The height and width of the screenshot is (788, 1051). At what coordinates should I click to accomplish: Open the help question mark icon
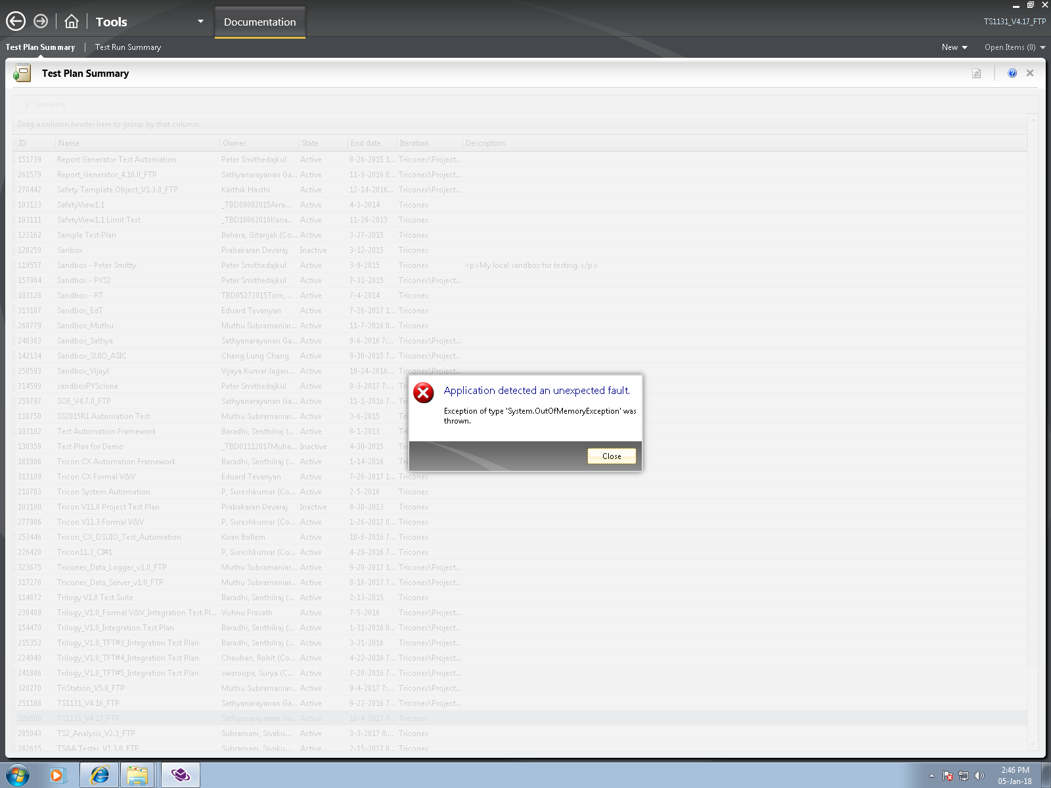(1012, 73)
